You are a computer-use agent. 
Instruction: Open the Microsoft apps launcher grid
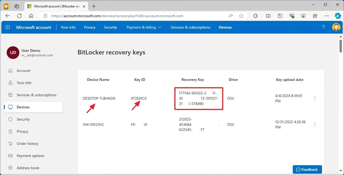(8, 27)
